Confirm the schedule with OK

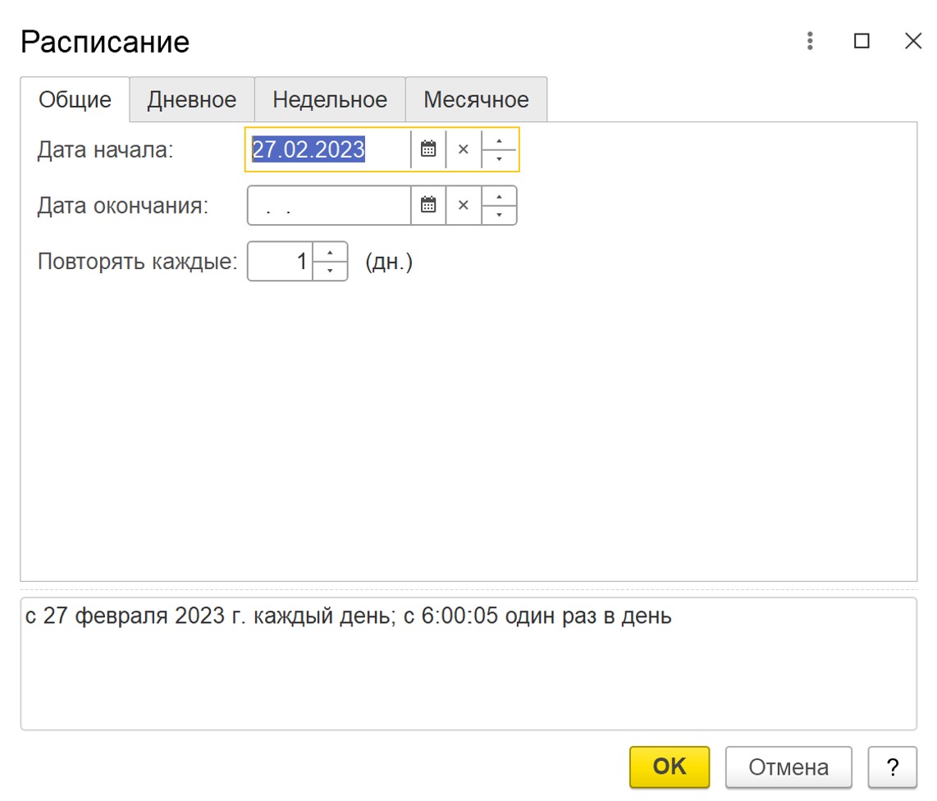[670, 767]
